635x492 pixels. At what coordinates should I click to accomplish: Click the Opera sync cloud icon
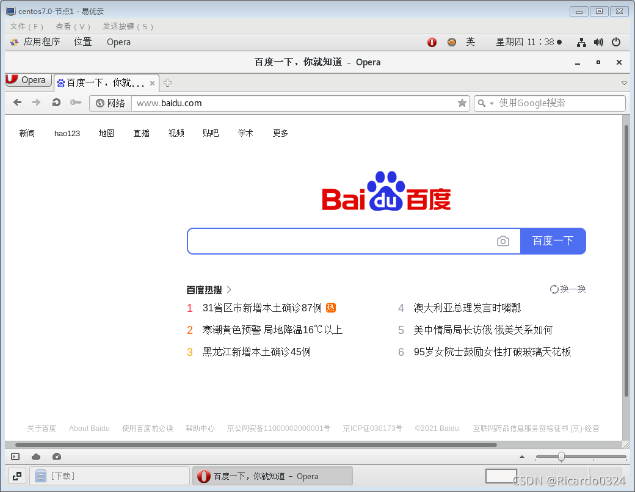[x=35, y=457]
